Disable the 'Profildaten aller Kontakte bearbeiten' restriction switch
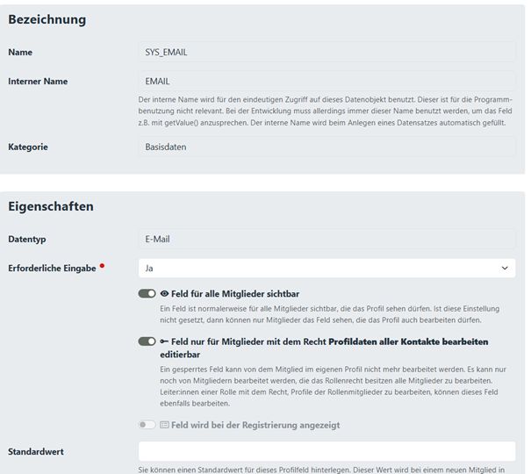This screenshot has height=474, width=531. tap(147, 341)
